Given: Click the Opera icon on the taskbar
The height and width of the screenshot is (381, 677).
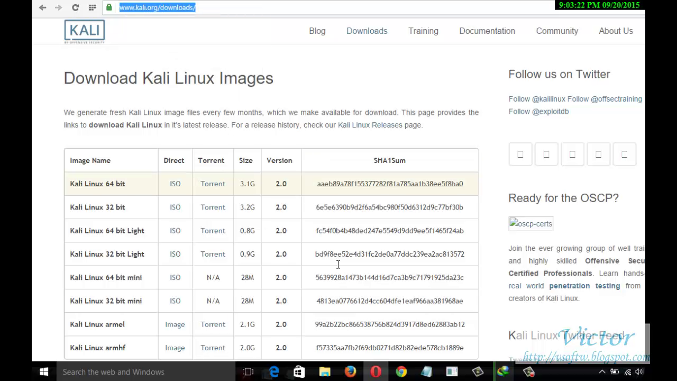Looking at the screenshot, I should 376,371.
